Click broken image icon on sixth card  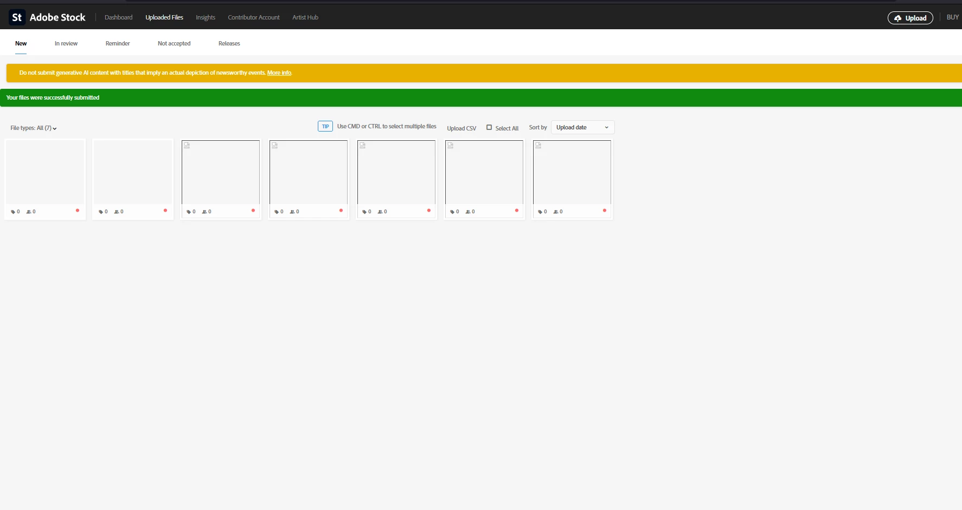click(x=451, y=145)
